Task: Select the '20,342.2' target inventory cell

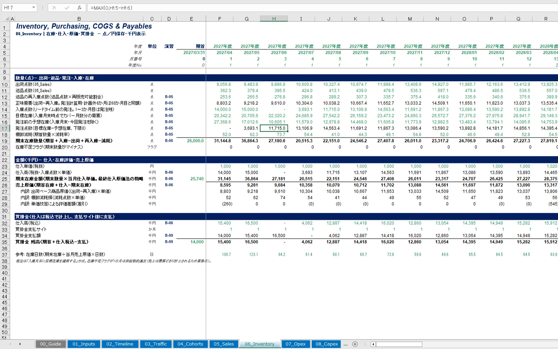Action: pyautogui.click(x=219, y=116)
